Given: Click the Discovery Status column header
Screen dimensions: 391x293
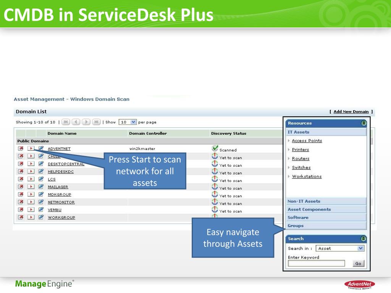Looking at the screenshot, I should [228, 133].
